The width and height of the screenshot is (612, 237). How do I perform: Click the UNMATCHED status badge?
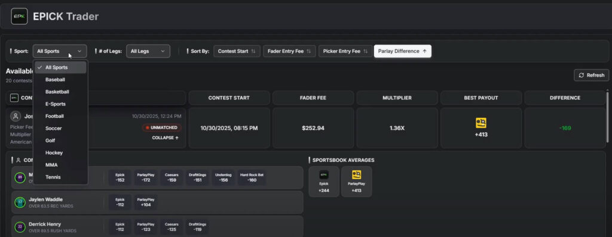point(161,127)
